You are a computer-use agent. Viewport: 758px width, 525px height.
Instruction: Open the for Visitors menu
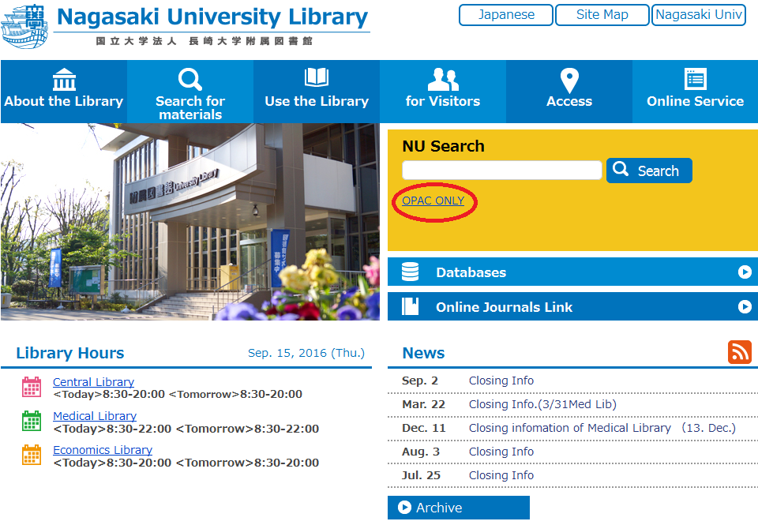[x=443, y=92]
